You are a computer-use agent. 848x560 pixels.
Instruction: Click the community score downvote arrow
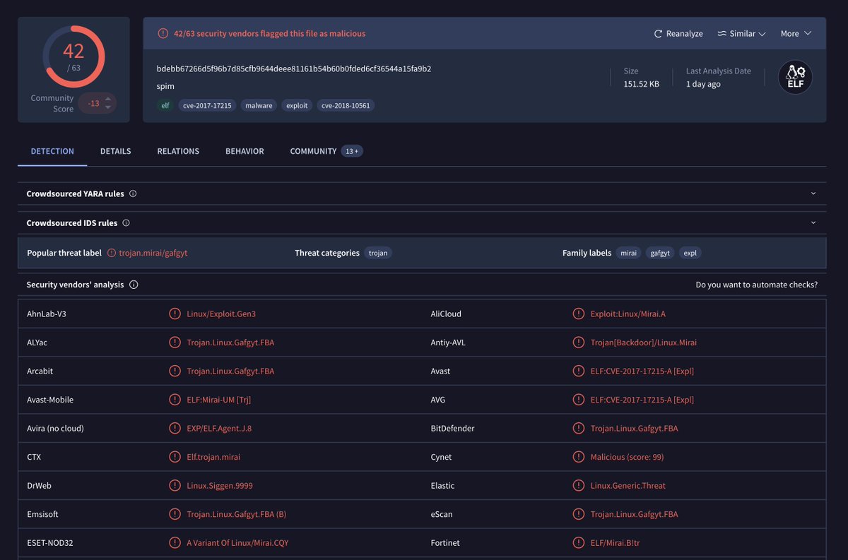tap(108, 107)
